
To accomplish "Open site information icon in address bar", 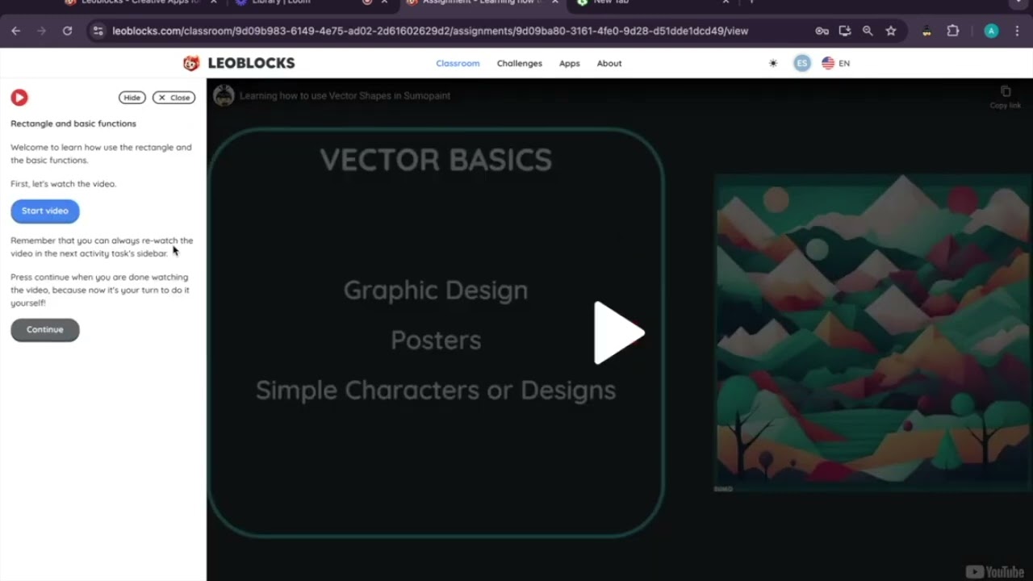I will (98, 31).
